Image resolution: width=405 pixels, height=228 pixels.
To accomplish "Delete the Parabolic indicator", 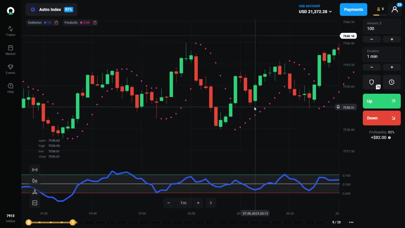I will (x=95, y=22).
